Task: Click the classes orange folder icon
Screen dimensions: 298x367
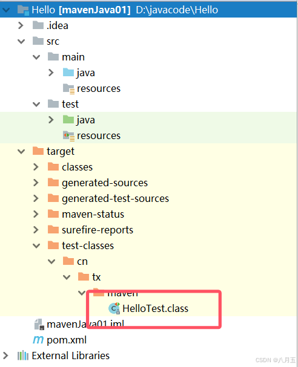Action: tap(53, 166)
